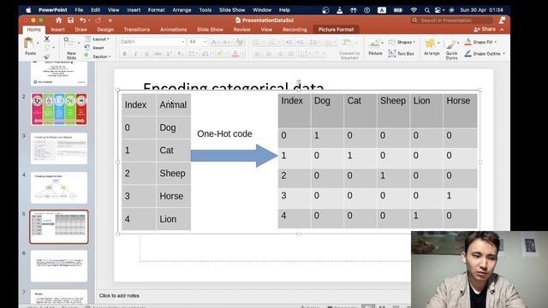Click the Paste clipboard icon

pyautogui.click(x=29, y=44)
